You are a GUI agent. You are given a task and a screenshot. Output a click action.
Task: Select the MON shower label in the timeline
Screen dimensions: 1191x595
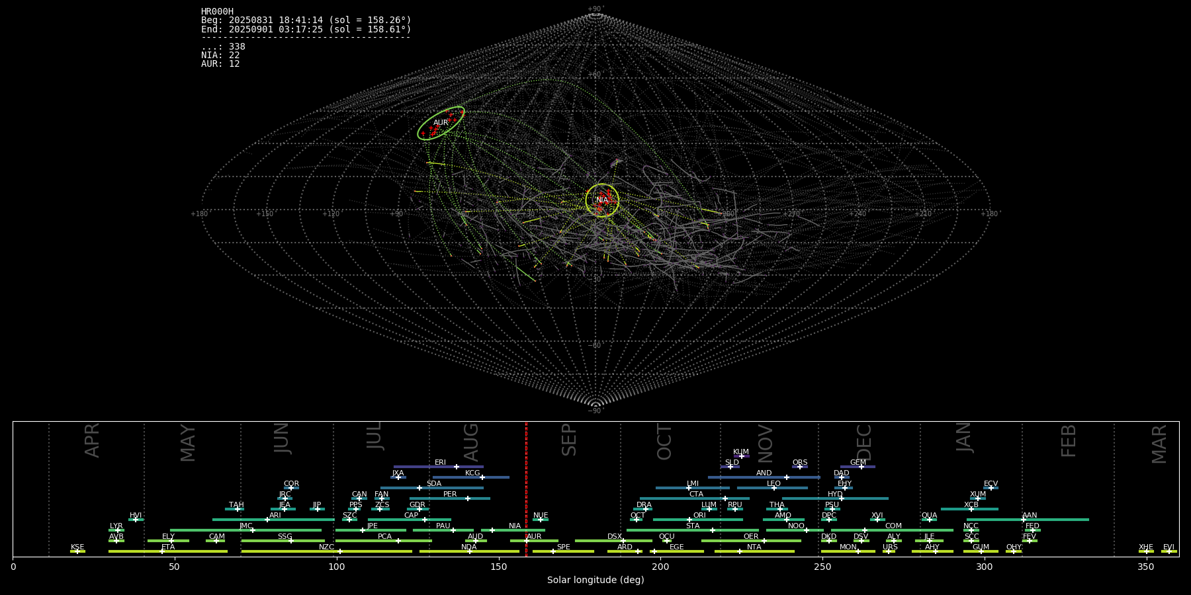(x=848, y=547)
